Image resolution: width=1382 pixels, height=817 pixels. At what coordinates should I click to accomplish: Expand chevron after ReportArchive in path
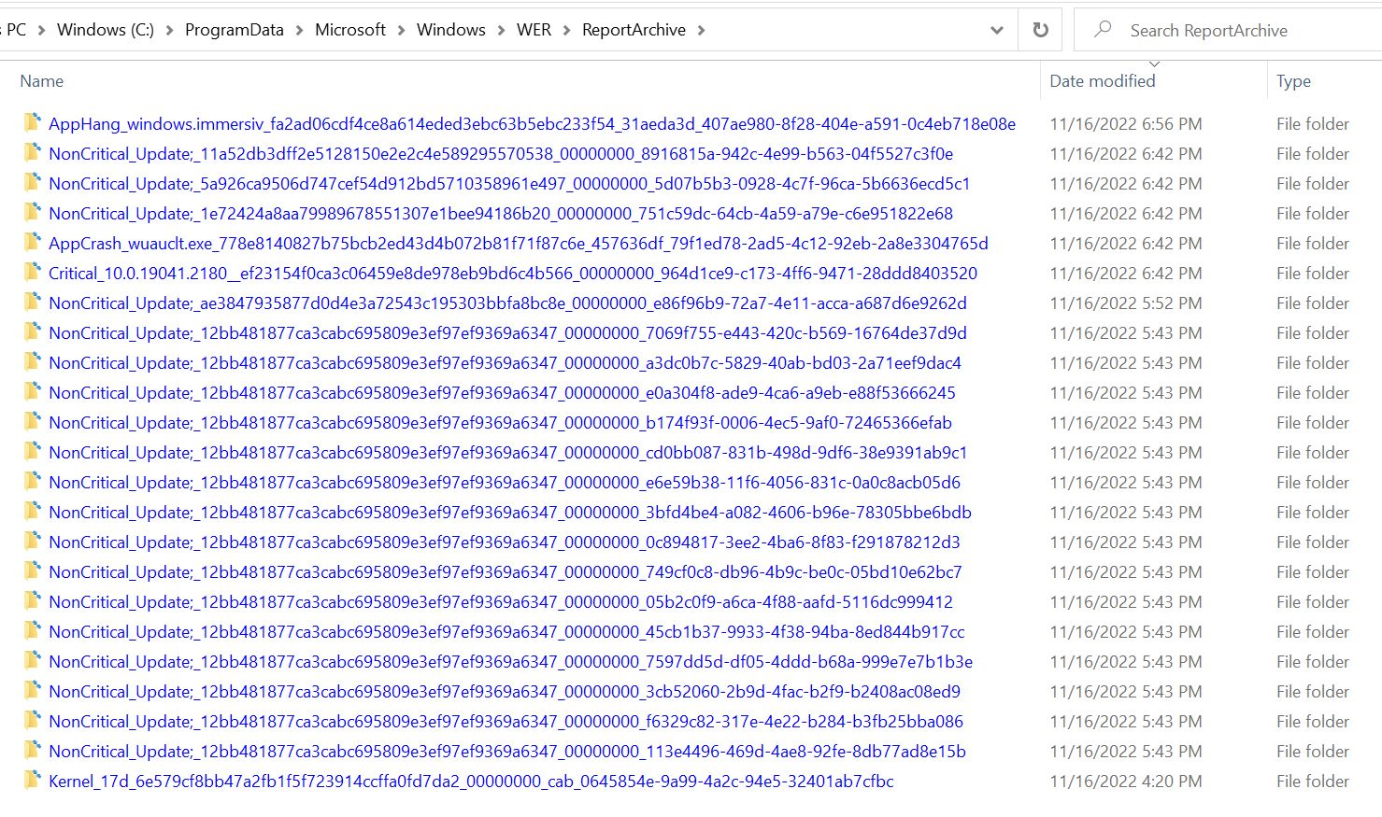pyautogui.click(x=701, y=30)
